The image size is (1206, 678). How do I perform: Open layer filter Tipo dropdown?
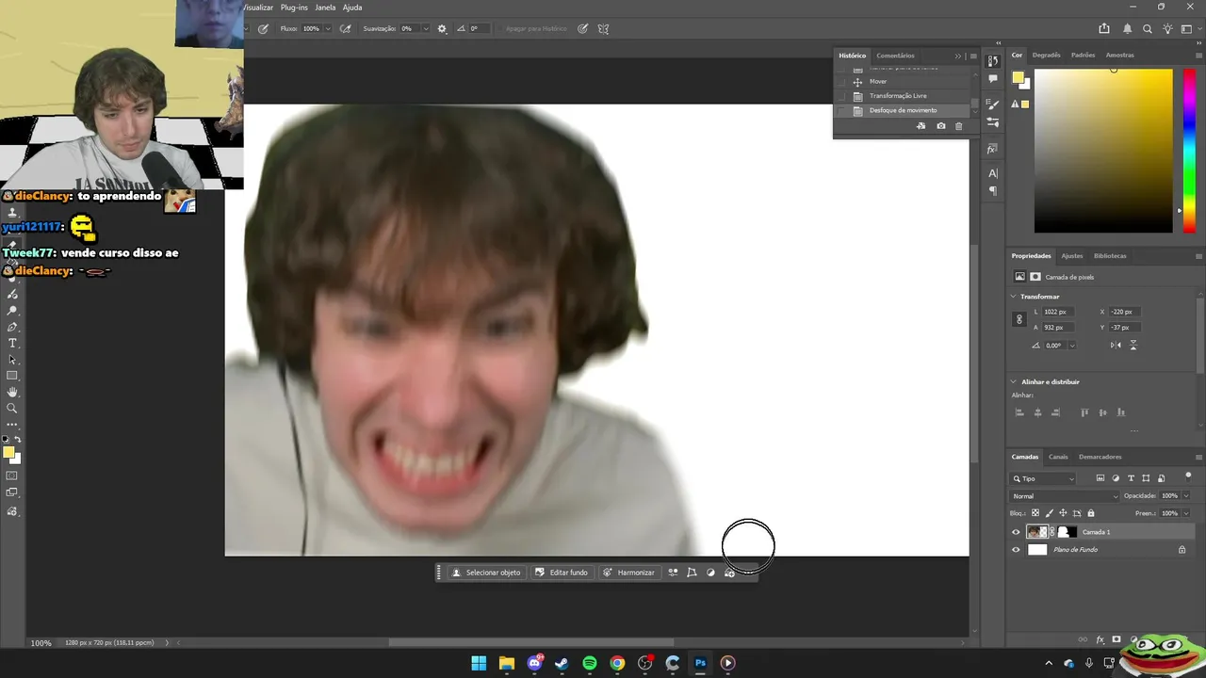tap(1044, 478)
